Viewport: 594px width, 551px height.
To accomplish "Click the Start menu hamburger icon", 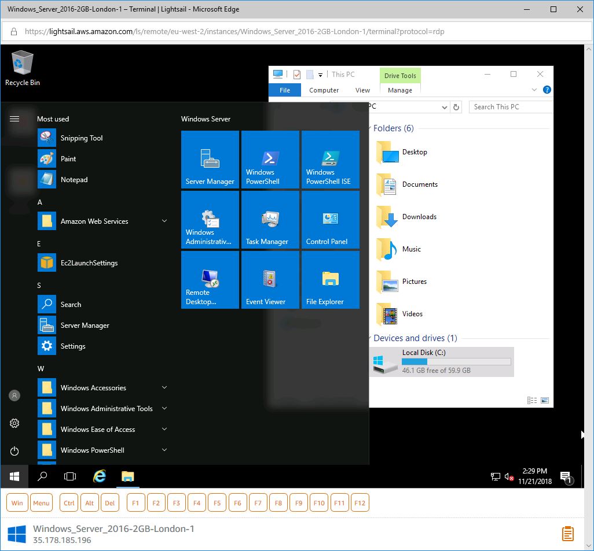I will [x=14, y=119].
